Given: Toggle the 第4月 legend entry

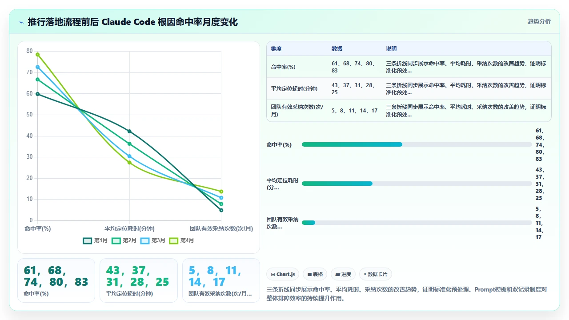Looking at the screenshot, I should coord(181,240).
